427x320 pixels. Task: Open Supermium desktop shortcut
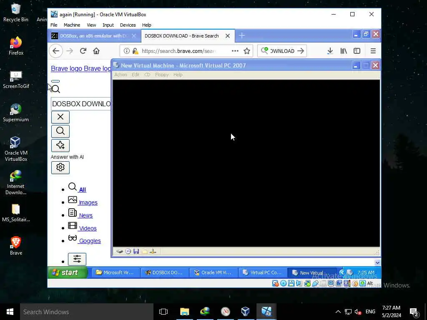coord(16,112)
